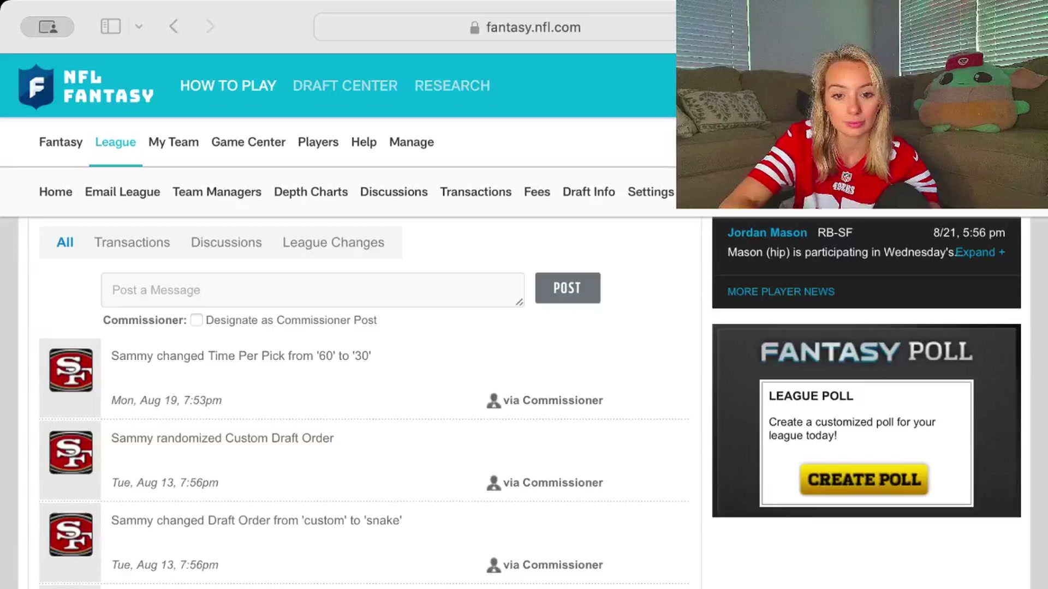Open the Manage tab

(x=412, y=142)
